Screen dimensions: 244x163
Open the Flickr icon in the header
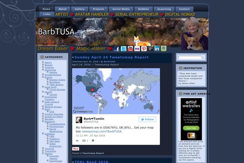point(137,48)
